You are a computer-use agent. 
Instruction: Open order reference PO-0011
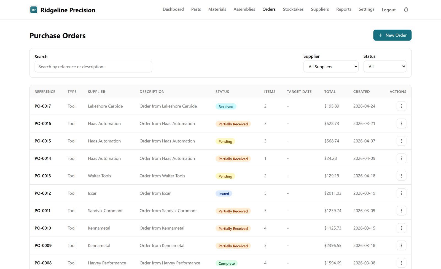[x=42, y=211]
